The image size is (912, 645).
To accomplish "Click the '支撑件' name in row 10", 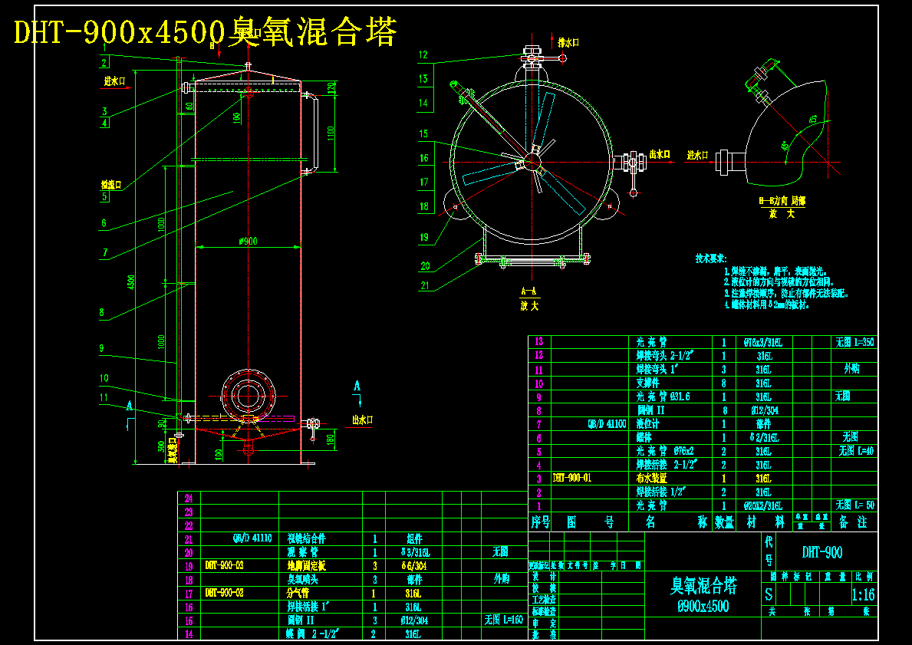I will pos(647,383).
